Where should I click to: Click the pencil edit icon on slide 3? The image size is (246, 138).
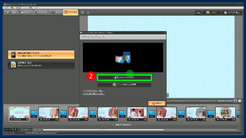pyautogui.click(x=73, y=120)
